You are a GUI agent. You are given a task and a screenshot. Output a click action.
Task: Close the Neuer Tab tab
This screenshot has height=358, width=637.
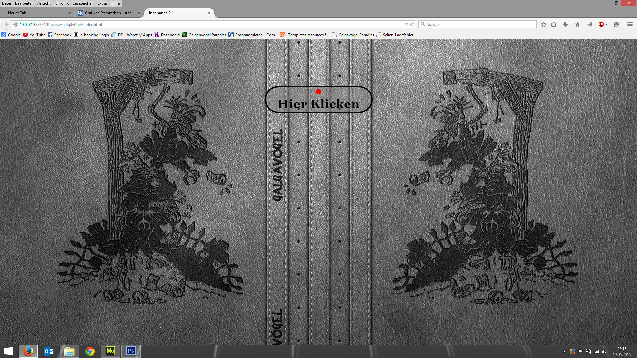(x=70, y=13)
